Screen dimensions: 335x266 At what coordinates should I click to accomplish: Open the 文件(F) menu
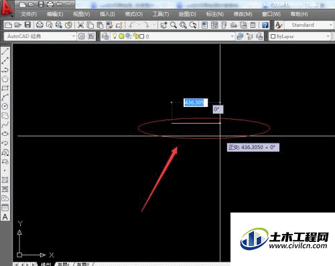[29, 14]
